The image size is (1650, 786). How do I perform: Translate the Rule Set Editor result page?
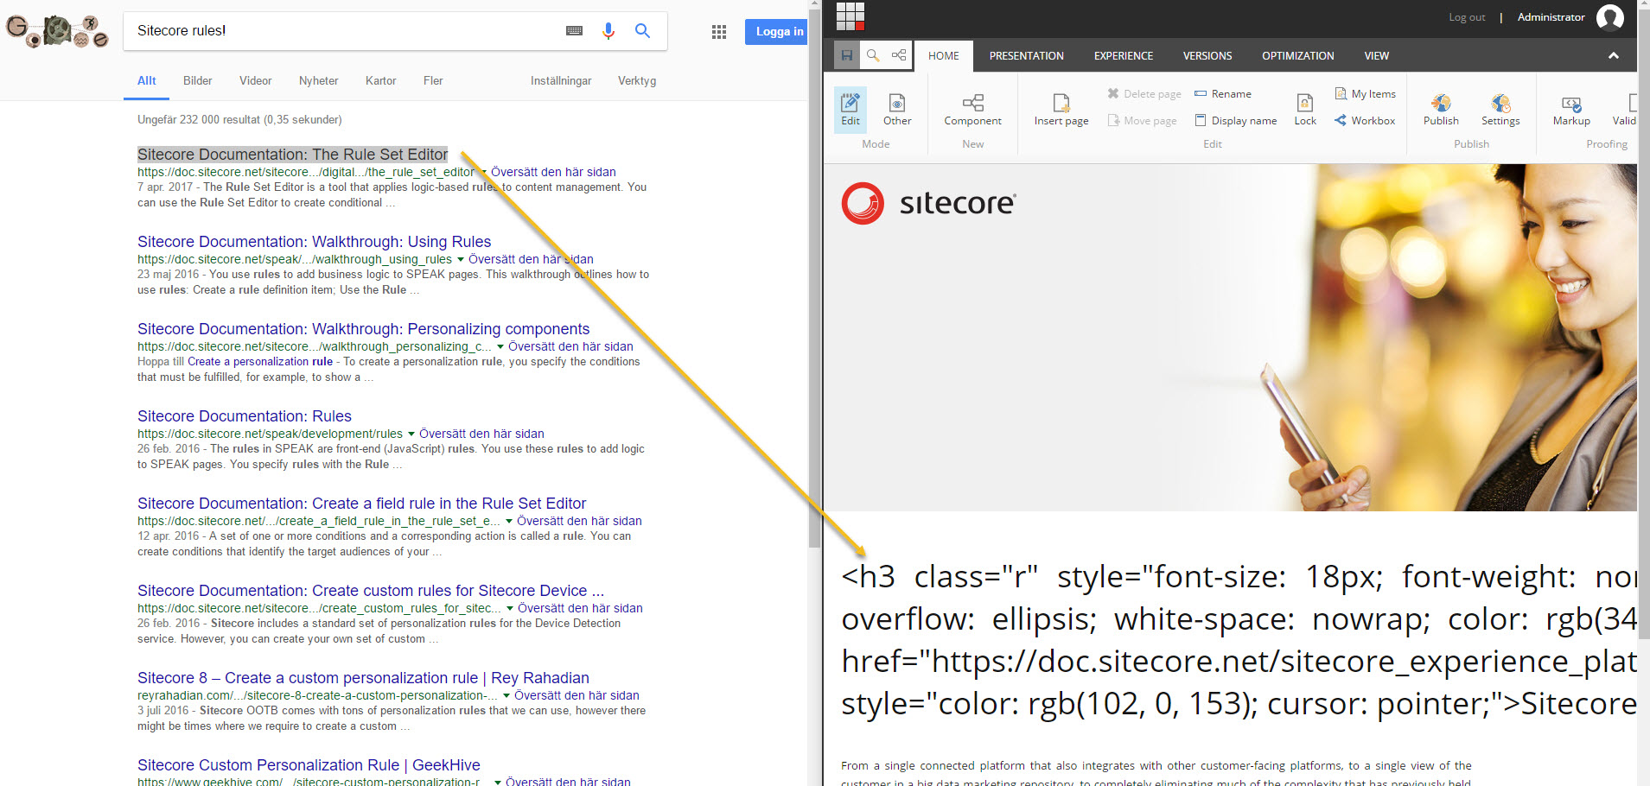[x=553, y=172]
